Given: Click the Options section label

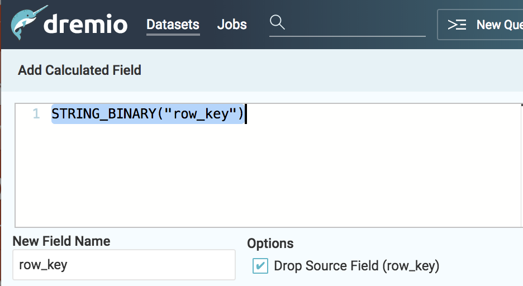Looking at the screenshot, I should point(270,244).
